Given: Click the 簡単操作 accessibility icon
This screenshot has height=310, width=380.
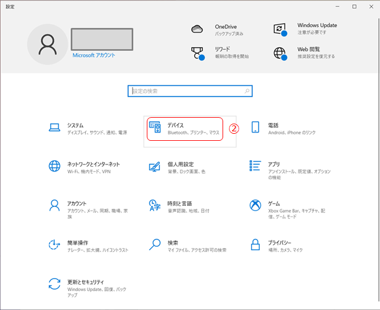Looking at the screenshot, I should pyautogui.click(x=54, y=244).
